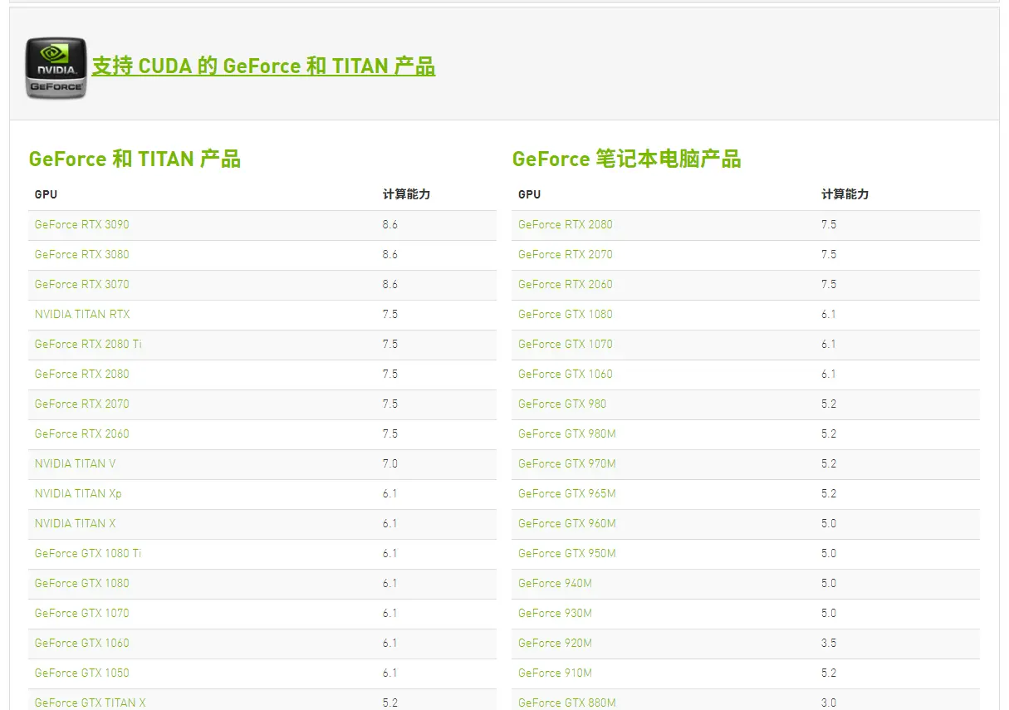Select the GeForce GTX 960M link

click(x=567, y=523)
